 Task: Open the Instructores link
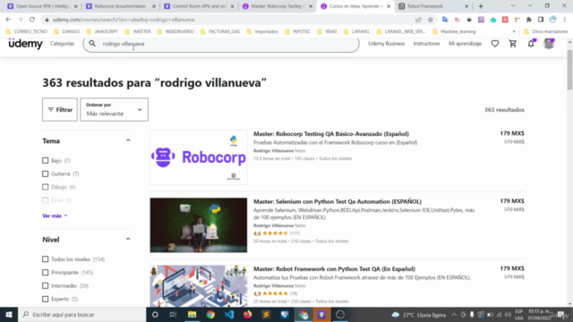click(x=426, y=44)
